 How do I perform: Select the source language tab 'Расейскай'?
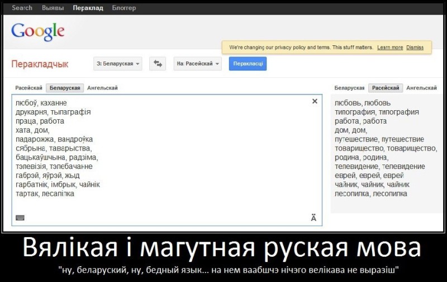29,88
